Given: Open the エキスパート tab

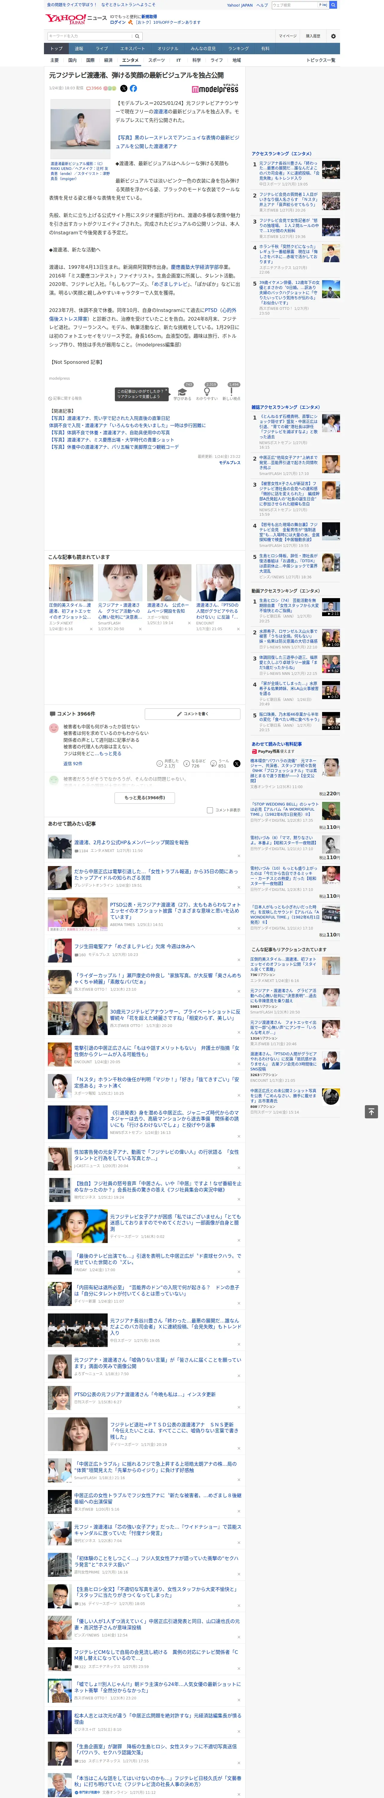Looking at the screenshot, I should [x=132, y=49].
